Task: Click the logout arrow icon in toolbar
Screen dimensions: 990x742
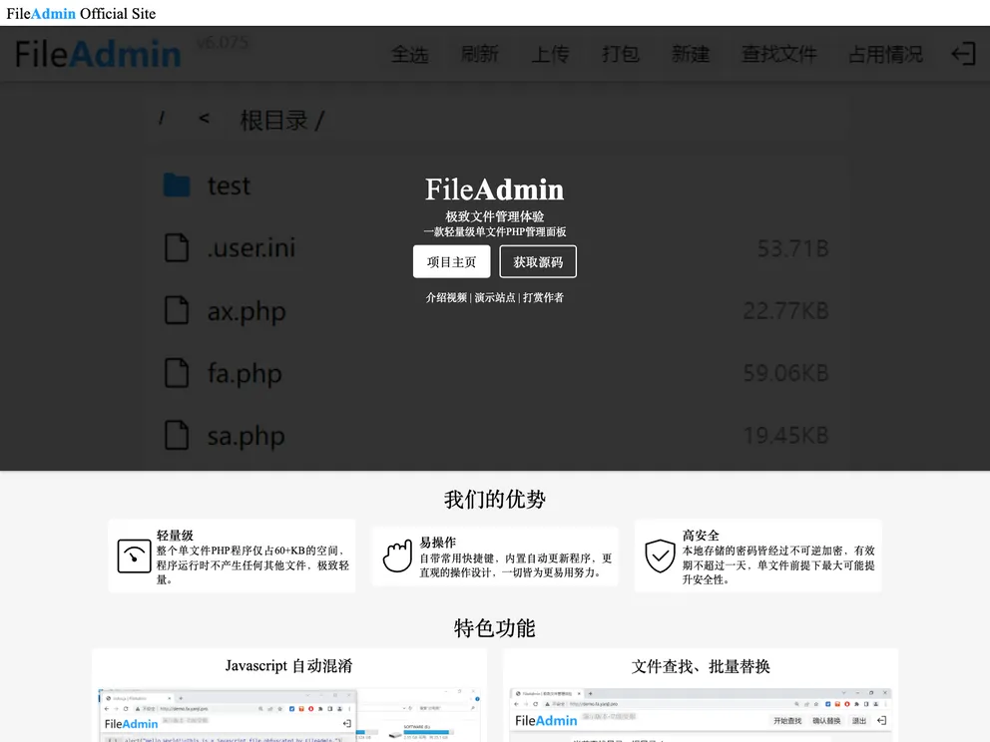Action: [961, 54]
